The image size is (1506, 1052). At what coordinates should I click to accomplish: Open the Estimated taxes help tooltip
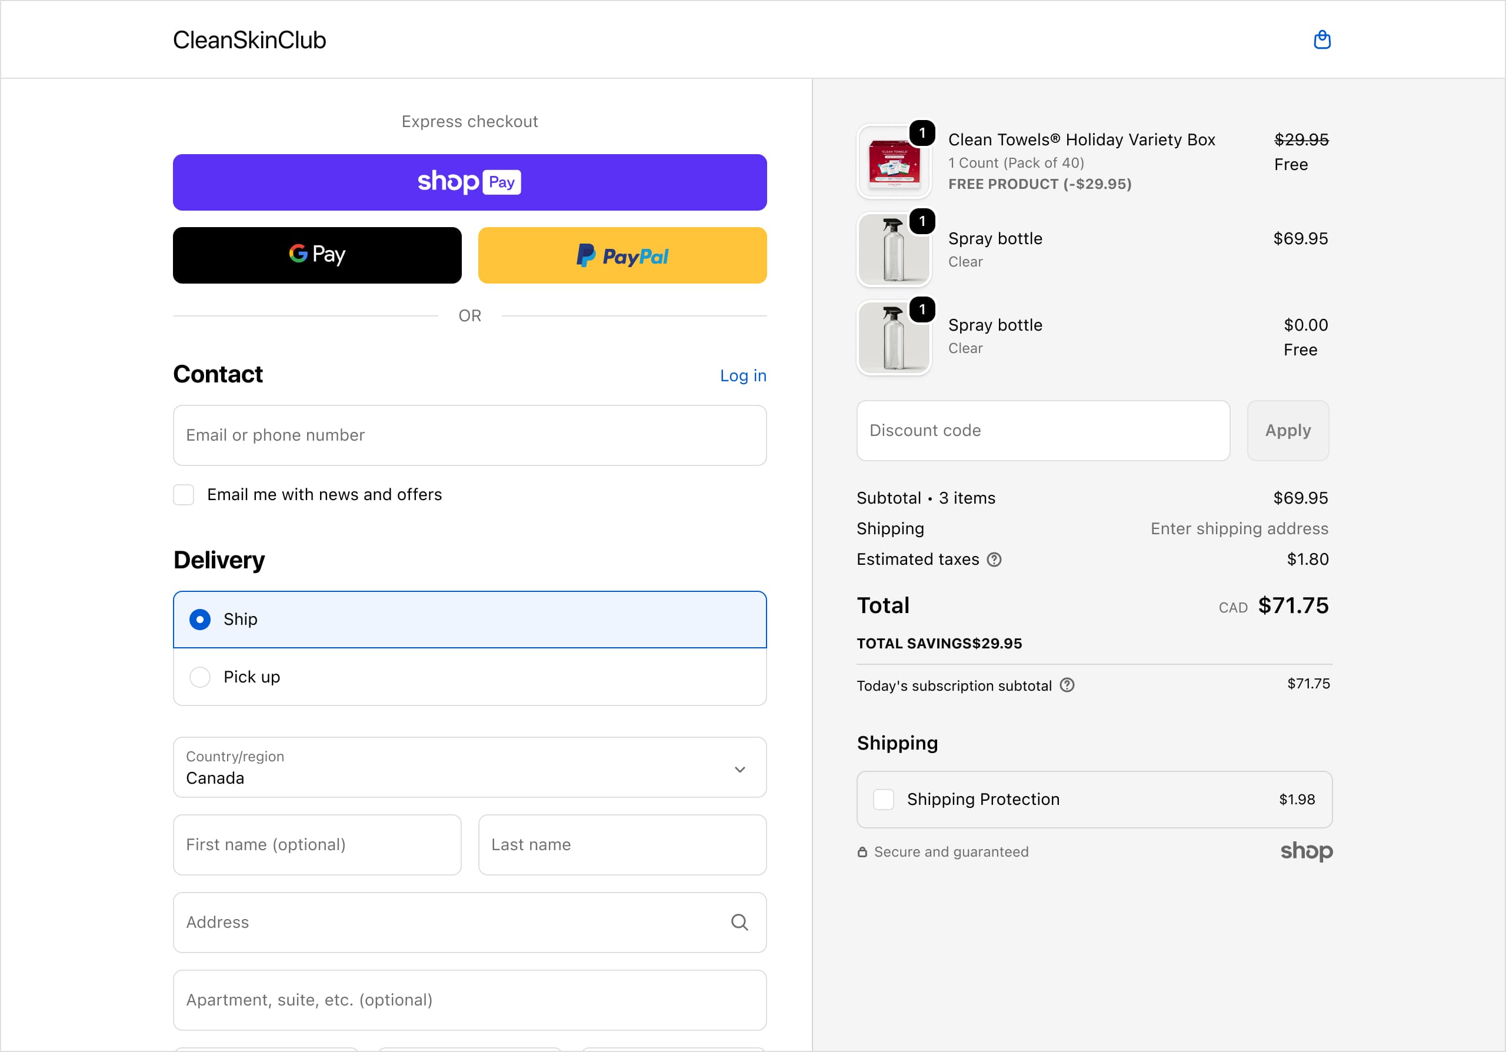pyautogui.click(x=994, y=560)
